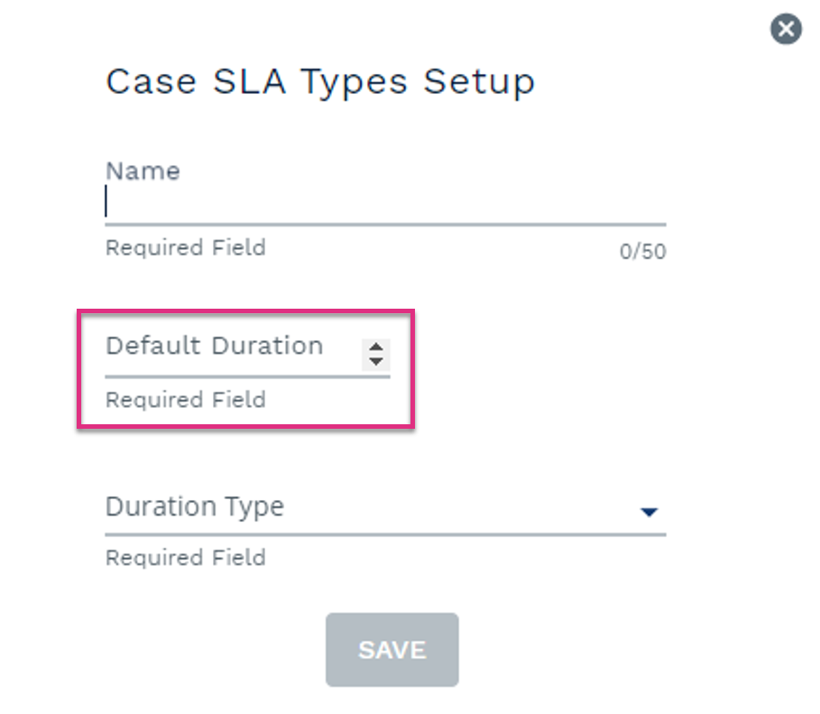Expand the Duration Type dropdown arrow
This screenshot has width=820, height=714.
649,512
